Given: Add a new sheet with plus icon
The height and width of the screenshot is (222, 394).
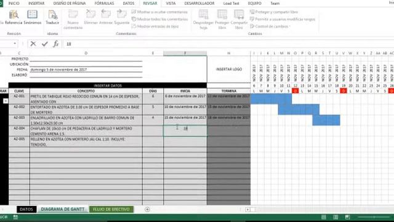Looking at the screenshot, I should pos(147,209).
